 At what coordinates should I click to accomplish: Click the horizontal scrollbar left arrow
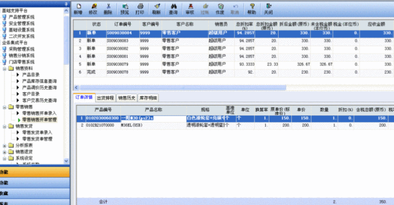click(77, 87)
